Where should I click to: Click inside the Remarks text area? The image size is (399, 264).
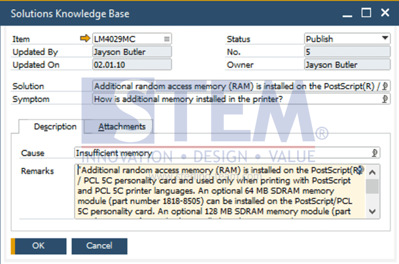pyautogui.click(x=218, y=192)
